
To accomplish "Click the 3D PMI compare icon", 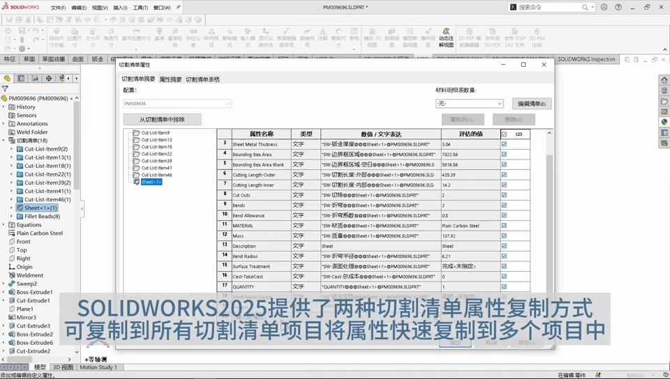I will pos(537,38).
